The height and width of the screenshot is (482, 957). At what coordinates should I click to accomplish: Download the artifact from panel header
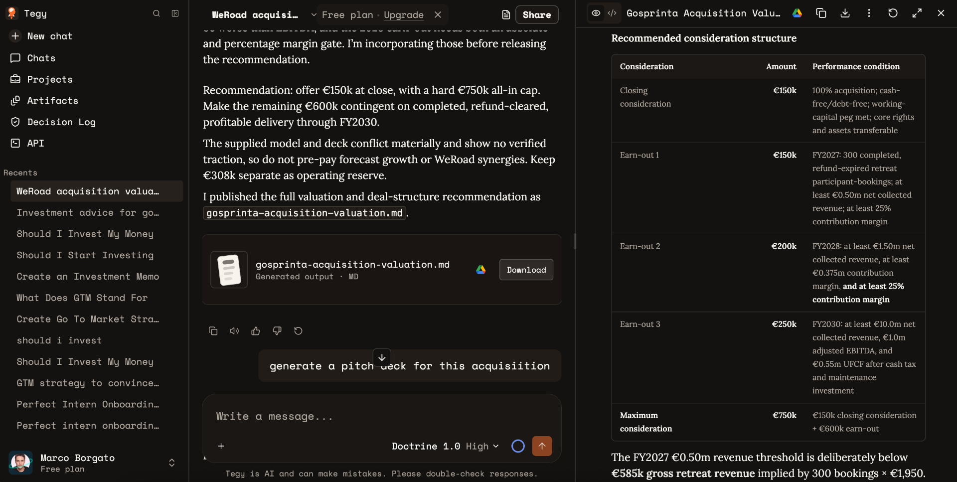tap(845, 13)
